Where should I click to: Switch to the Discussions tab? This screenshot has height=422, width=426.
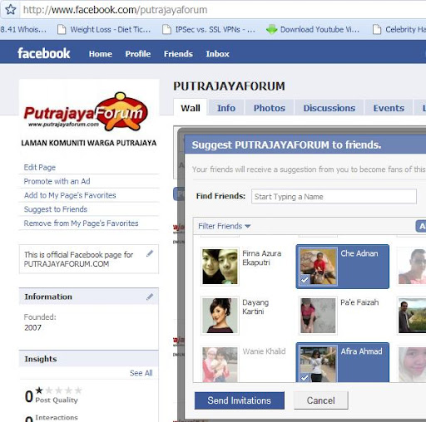pyautogui.click(x=329, y=108)
